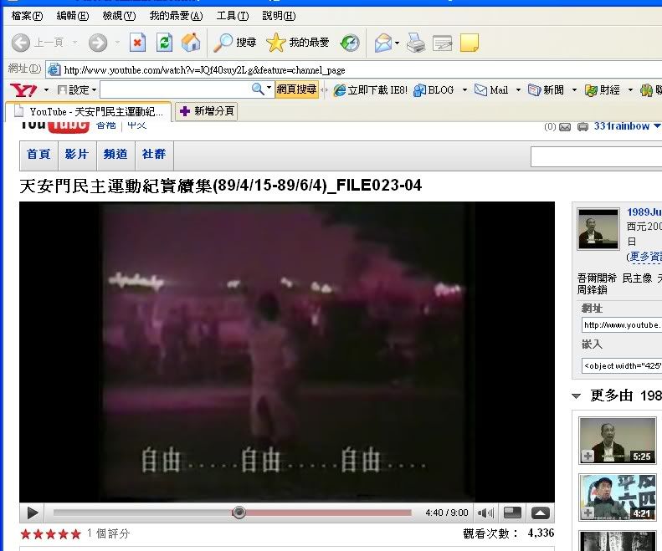Select the 嵌入 embed code field

(x=622, y=365)
